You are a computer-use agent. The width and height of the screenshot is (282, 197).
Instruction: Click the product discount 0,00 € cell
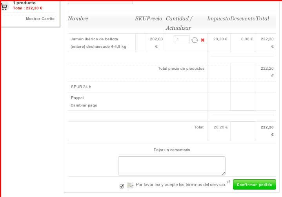tap(247, 39)
